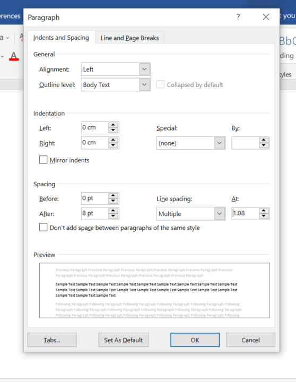Image resolution: width=296 pixels, height=382 pixels.
Task: Click the Tabs... button
Action: click(52, 340)
